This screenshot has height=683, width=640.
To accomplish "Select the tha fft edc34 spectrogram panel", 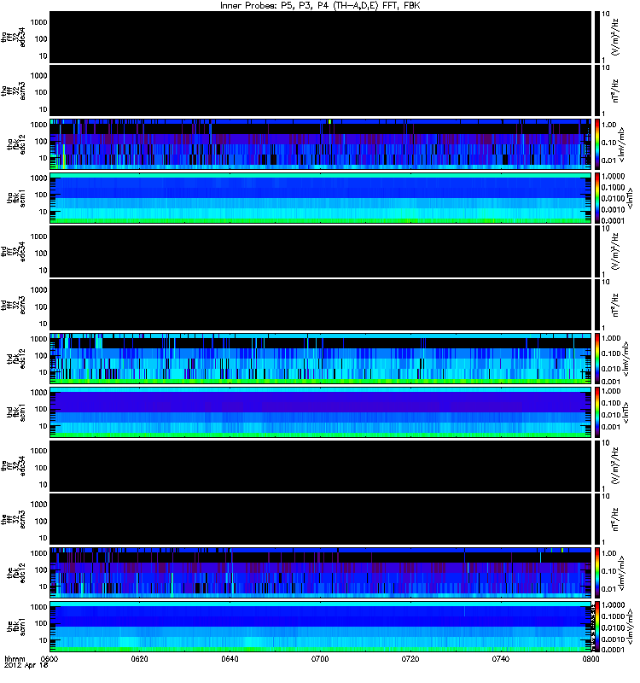I will tap(321, 37).
